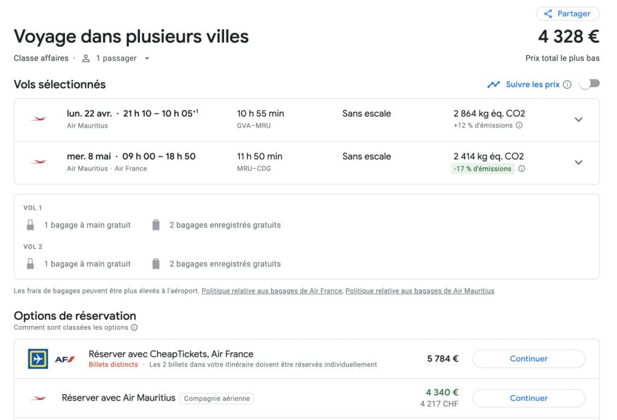This screenshot has height=420, width=617.
Task: Open the info icon beside Suivre les prix
Action: tap(567, 85)
